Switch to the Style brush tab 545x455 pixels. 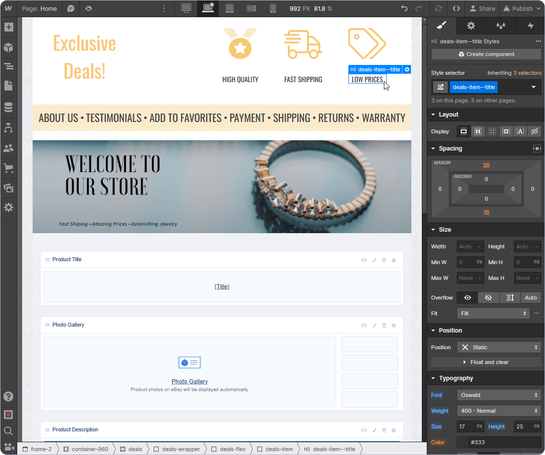click(x=442, y=26)
